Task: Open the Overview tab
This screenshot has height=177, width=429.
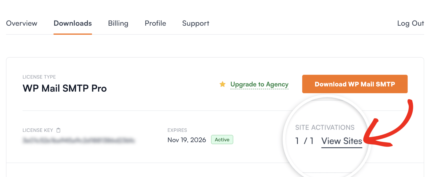Action: click(x=22, y=23)
